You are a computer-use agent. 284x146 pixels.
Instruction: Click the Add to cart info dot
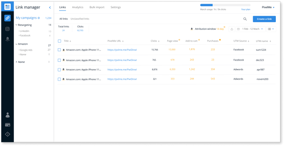tap(199, 40)
